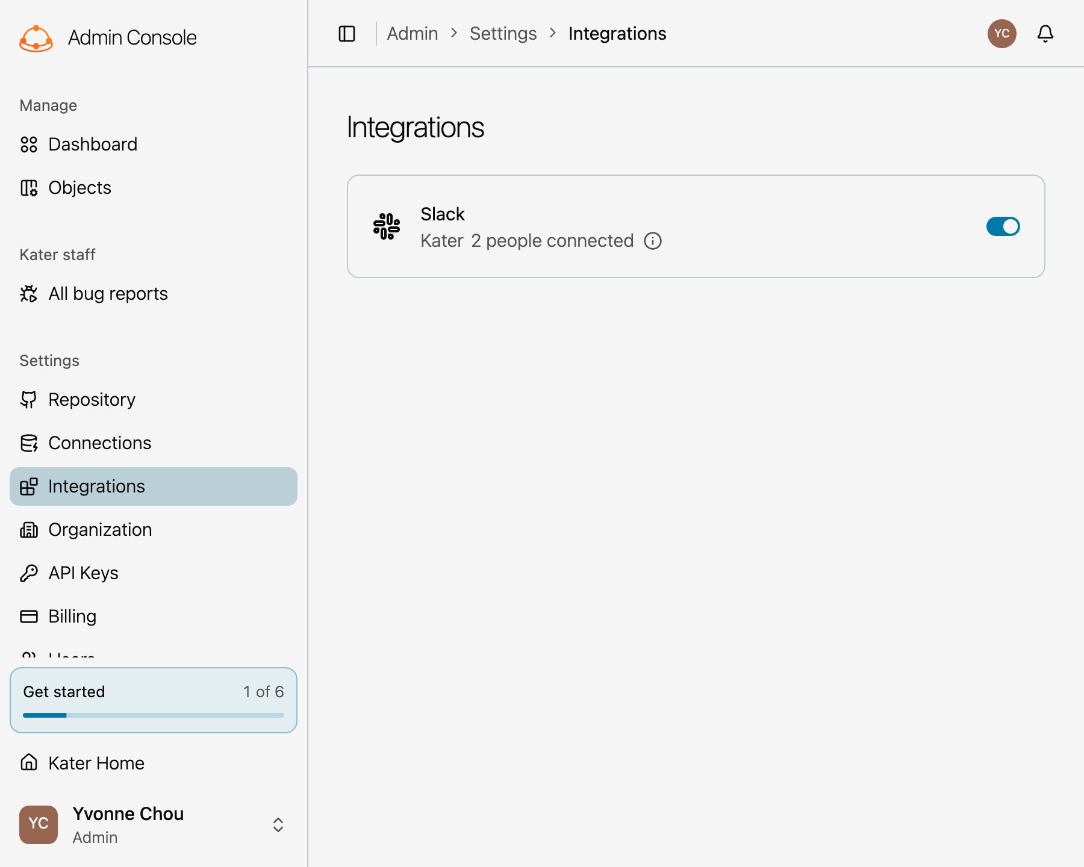Screen dimensions: 1084x867
Task: Open the Dashboard page
Action: click(x=154, y=144)
